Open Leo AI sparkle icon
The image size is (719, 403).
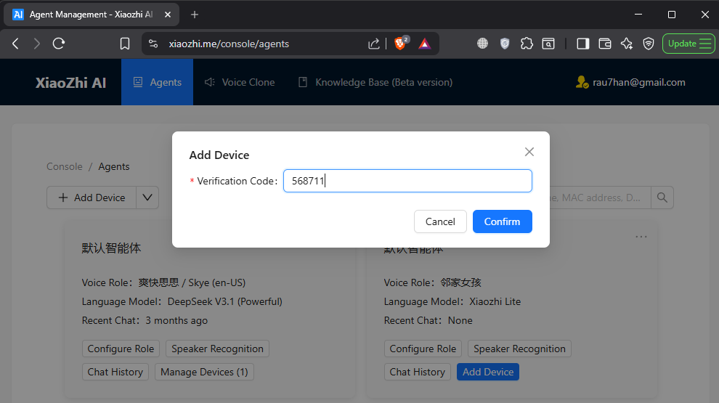[626, 44]
